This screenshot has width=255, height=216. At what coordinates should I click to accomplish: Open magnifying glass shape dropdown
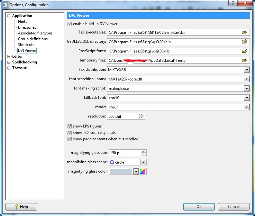(x=143, y=162)
